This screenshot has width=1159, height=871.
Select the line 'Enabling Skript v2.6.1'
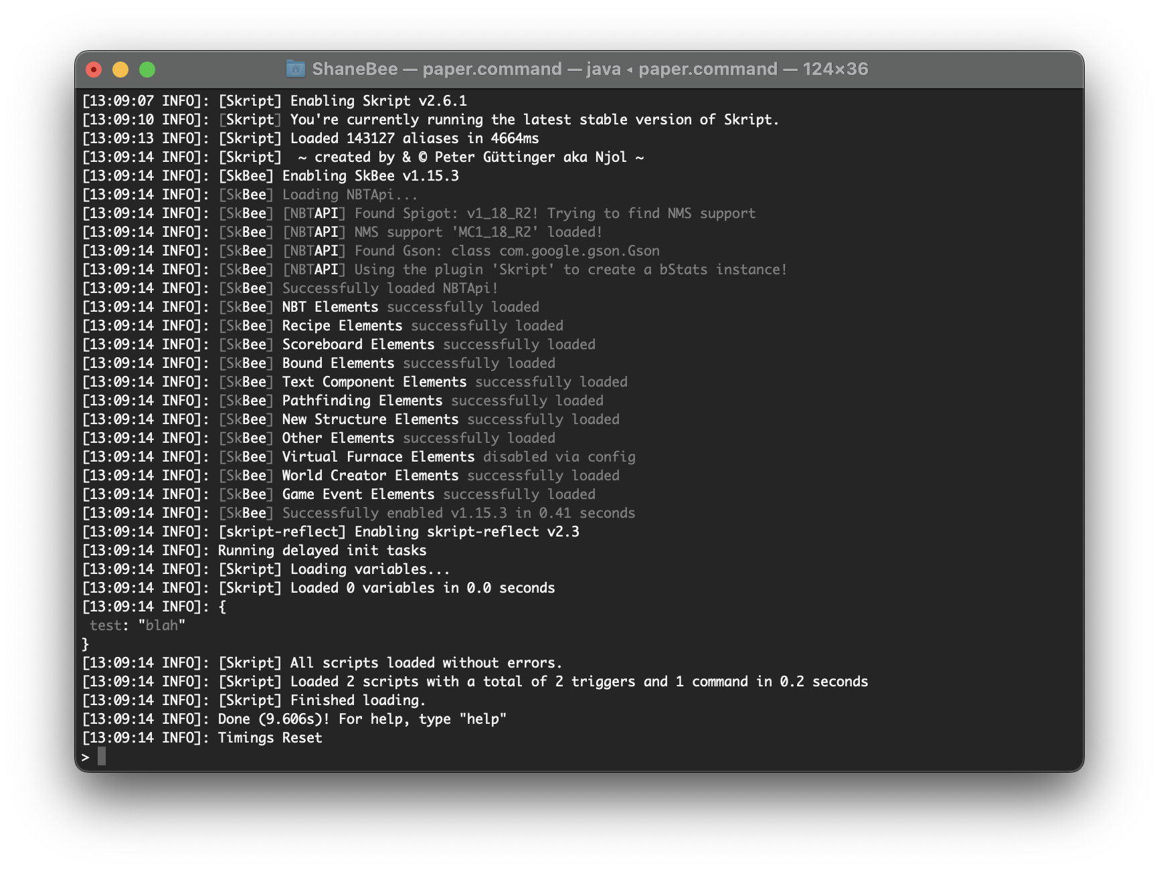point(274,101)
